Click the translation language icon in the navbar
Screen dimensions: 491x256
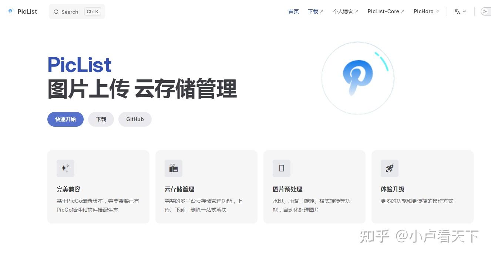[457, 11]
